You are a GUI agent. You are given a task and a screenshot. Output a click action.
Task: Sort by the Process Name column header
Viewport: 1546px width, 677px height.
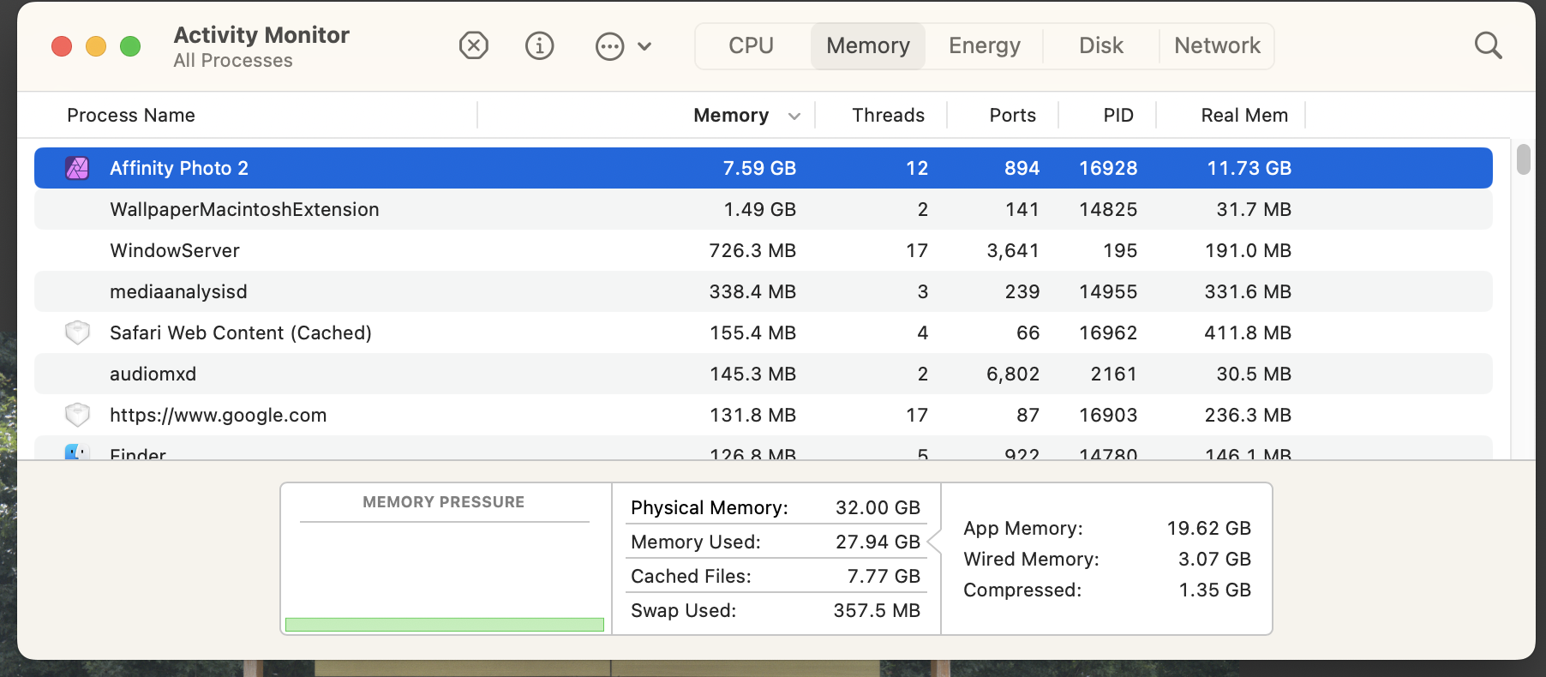tap(131, 116)
